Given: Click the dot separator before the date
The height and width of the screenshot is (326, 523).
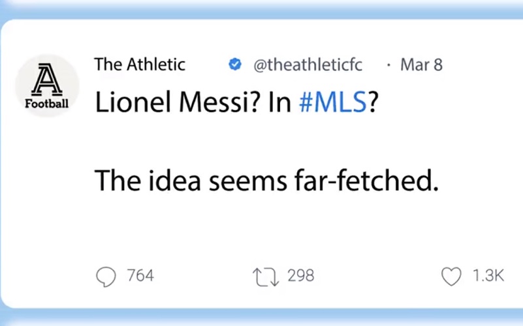Looking at the screenshot, I should coord(389,65).
